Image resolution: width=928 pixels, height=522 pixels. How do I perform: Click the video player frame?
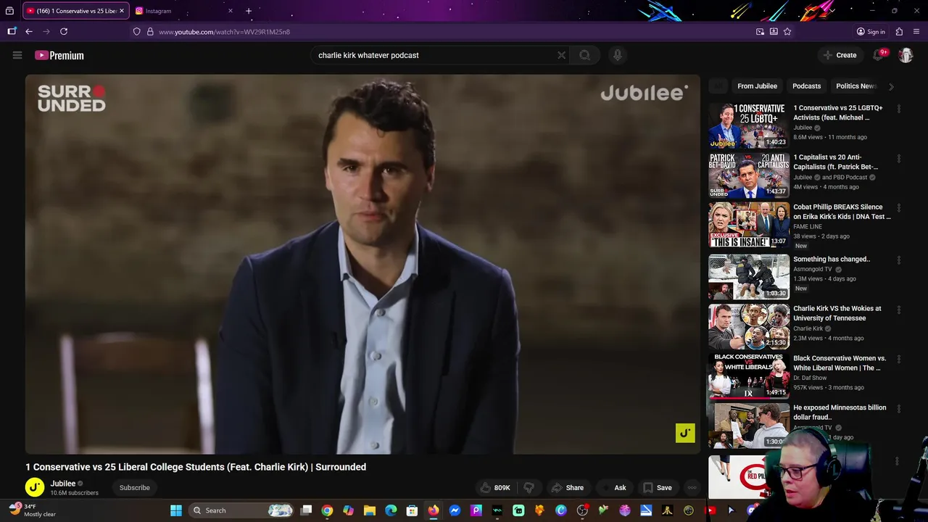pos(362,264)
